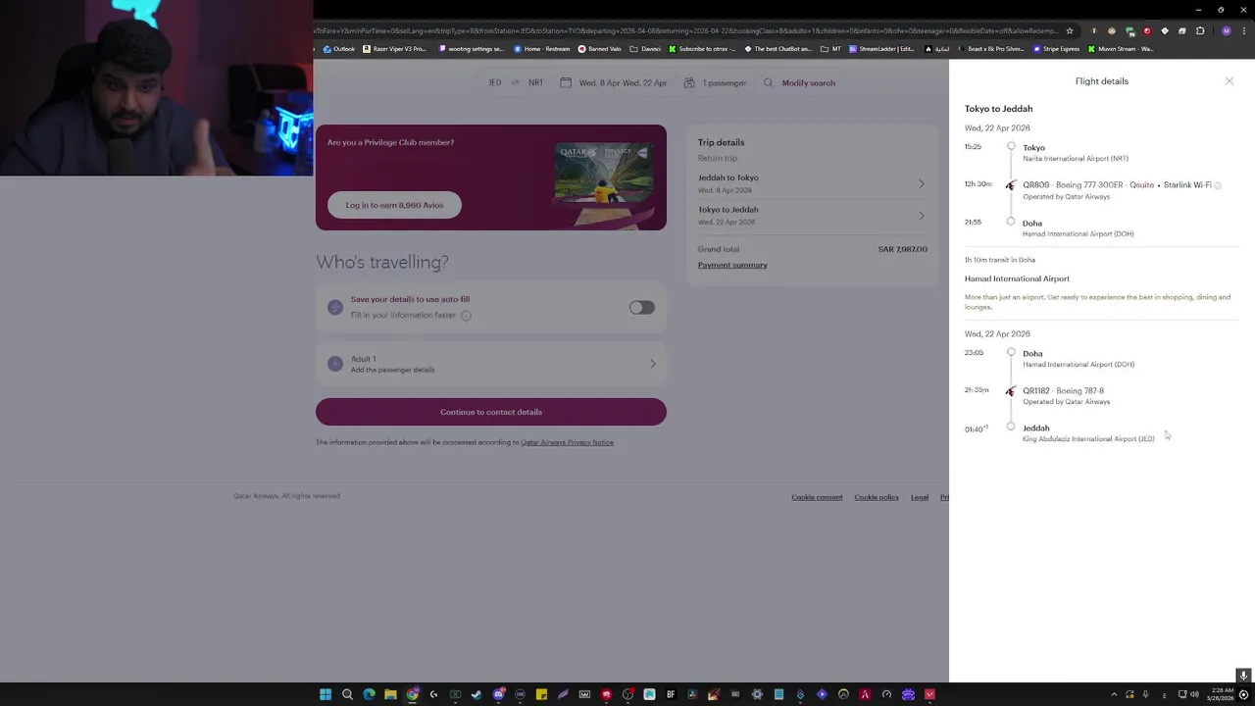
Task: Click the passenger icon beside 1 passenger
Action: (689, 83)
